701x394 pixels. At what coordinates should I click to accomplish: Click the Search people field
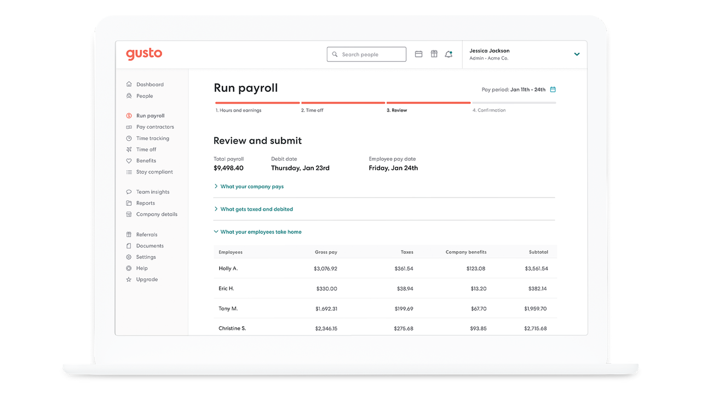tap(367, 54)
